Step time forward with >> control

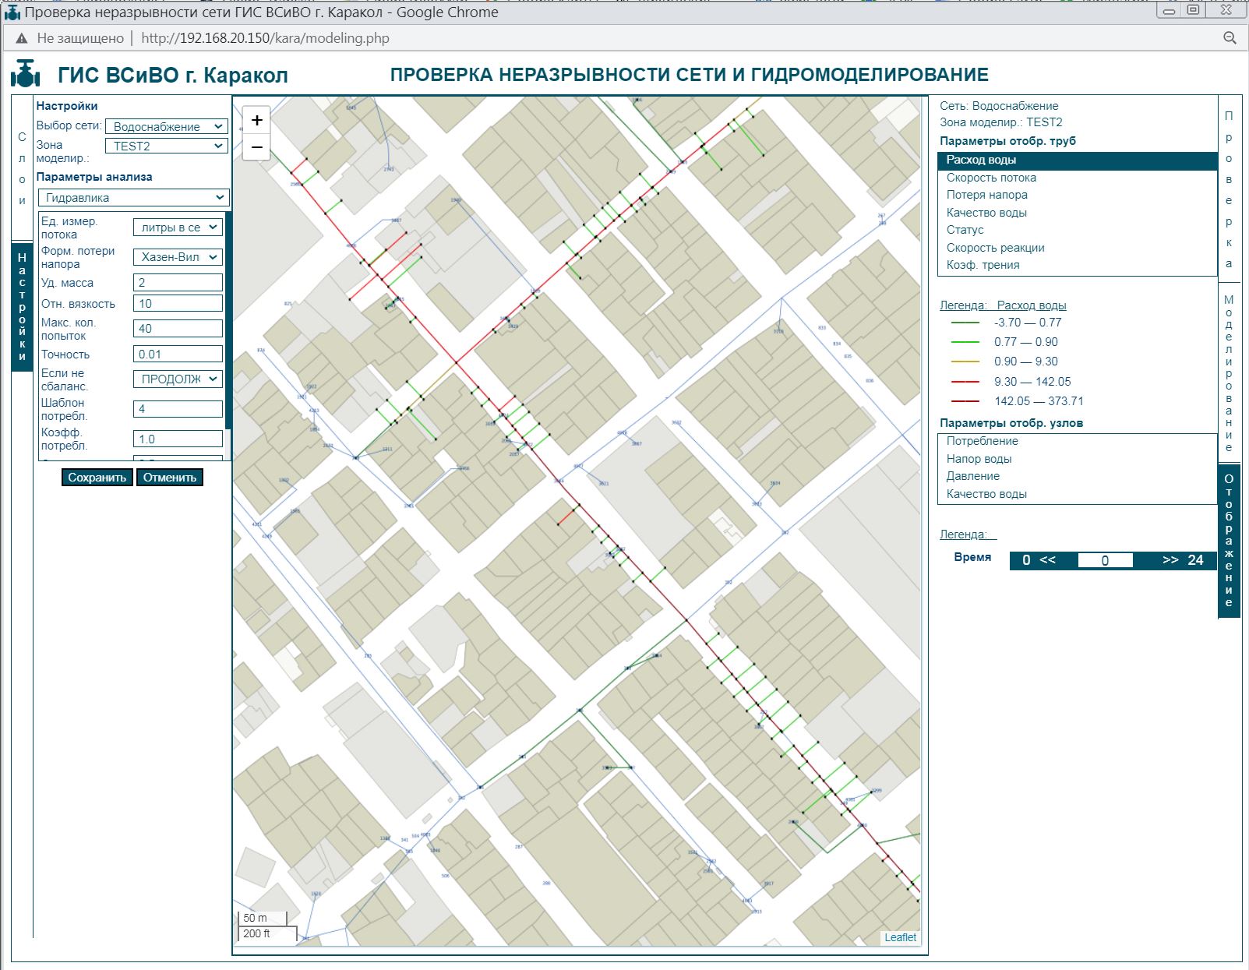tap(1170, 560)
